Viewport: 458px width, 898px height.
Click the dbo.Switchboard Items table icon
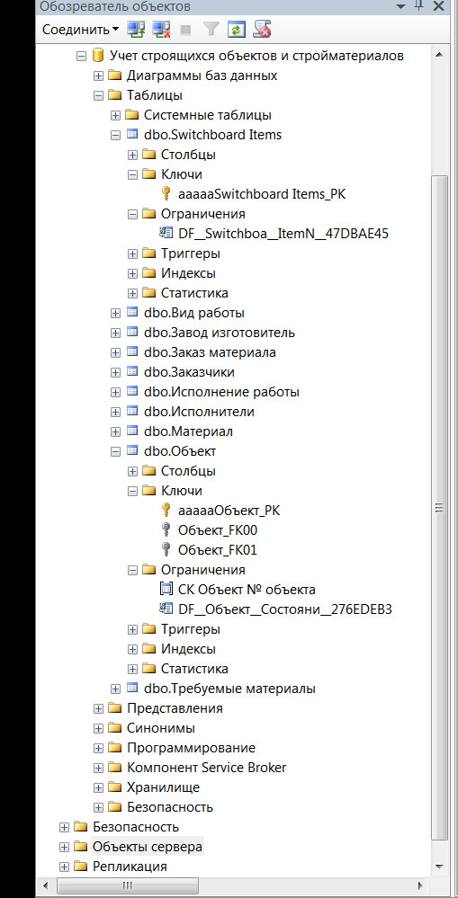click(x=132, y=135)
